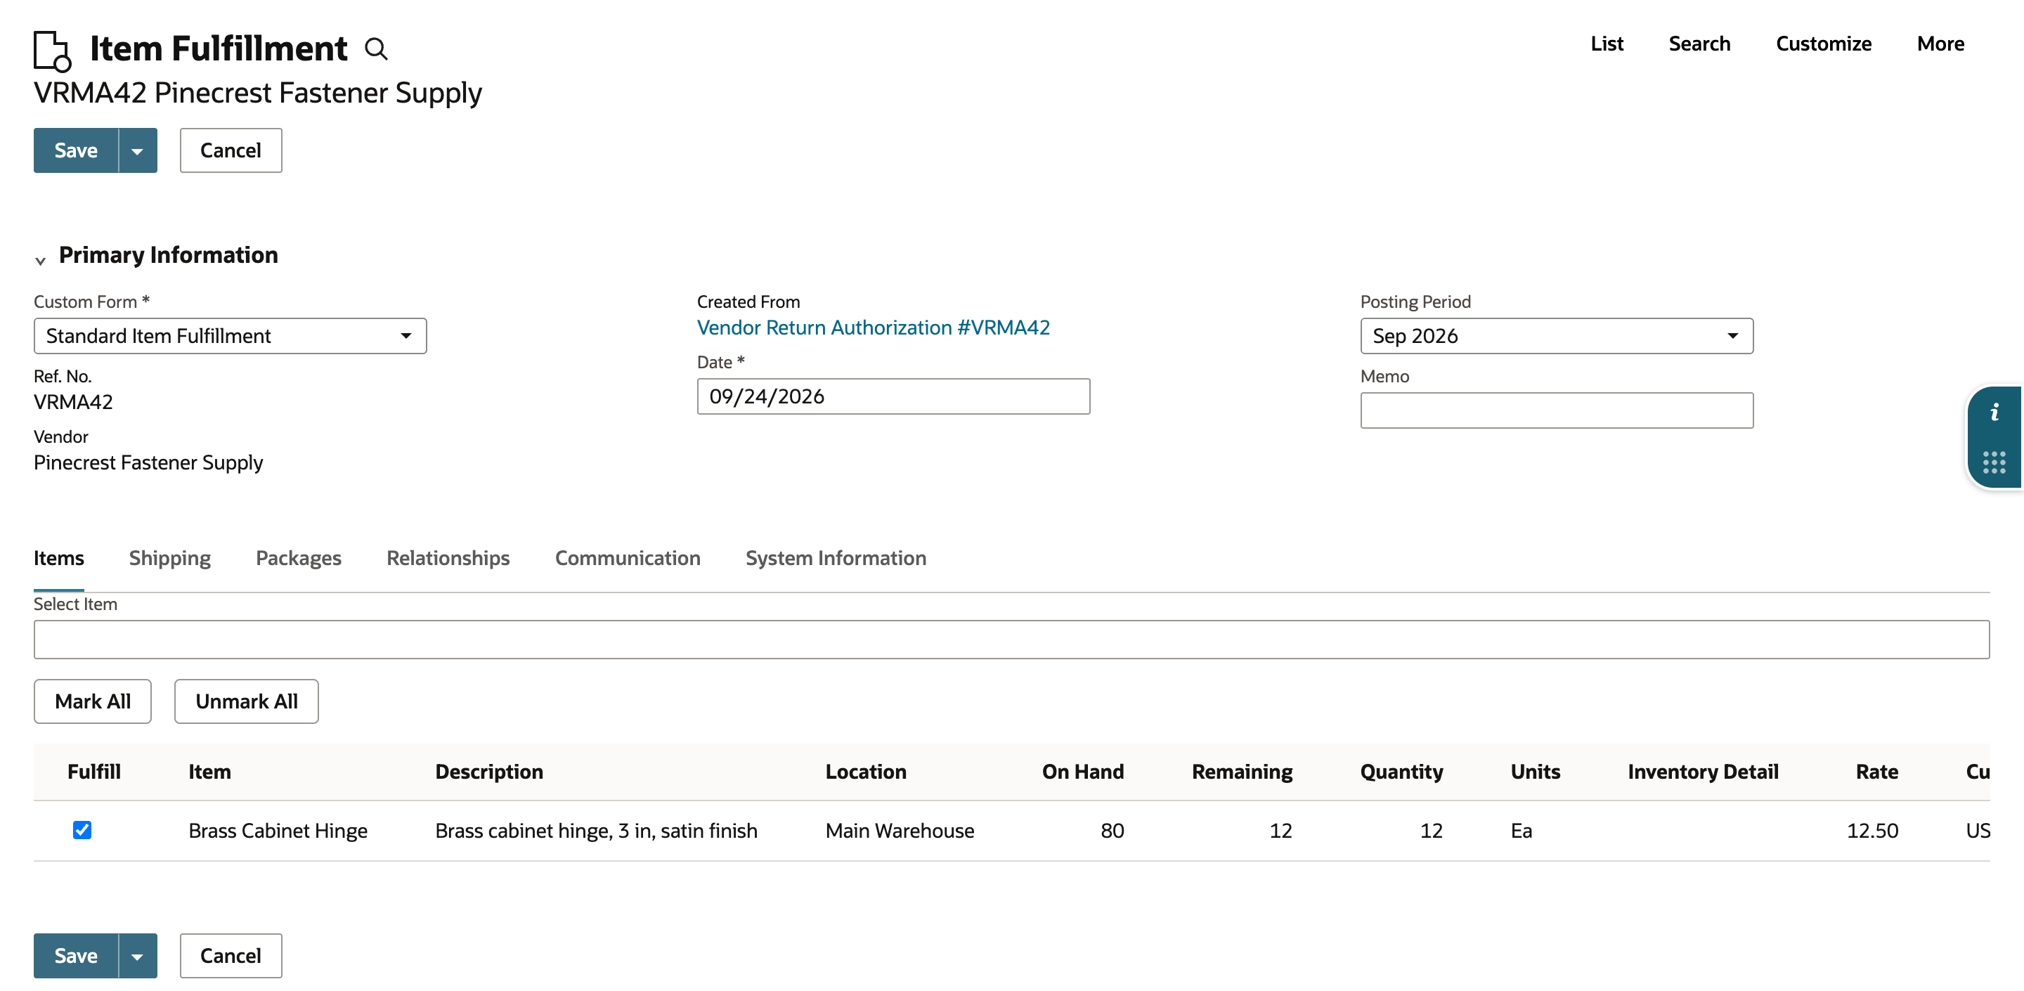Open the System Information tab
This screenshot has height=991, width=2024.
(835, 558)
